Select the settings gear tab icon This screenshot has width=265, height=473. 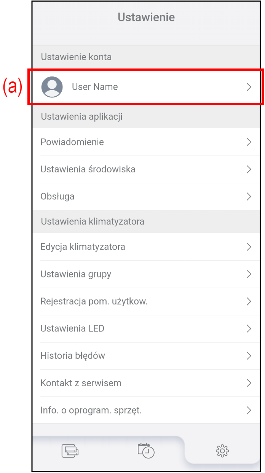pyautogui.click(x=222, y=451)
